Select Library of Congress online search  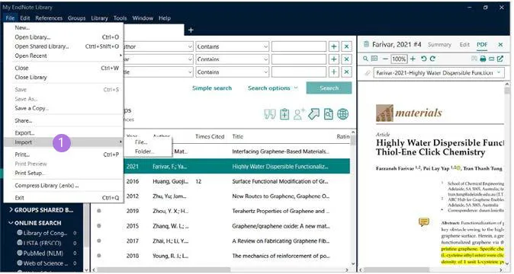tap(45, 233)
